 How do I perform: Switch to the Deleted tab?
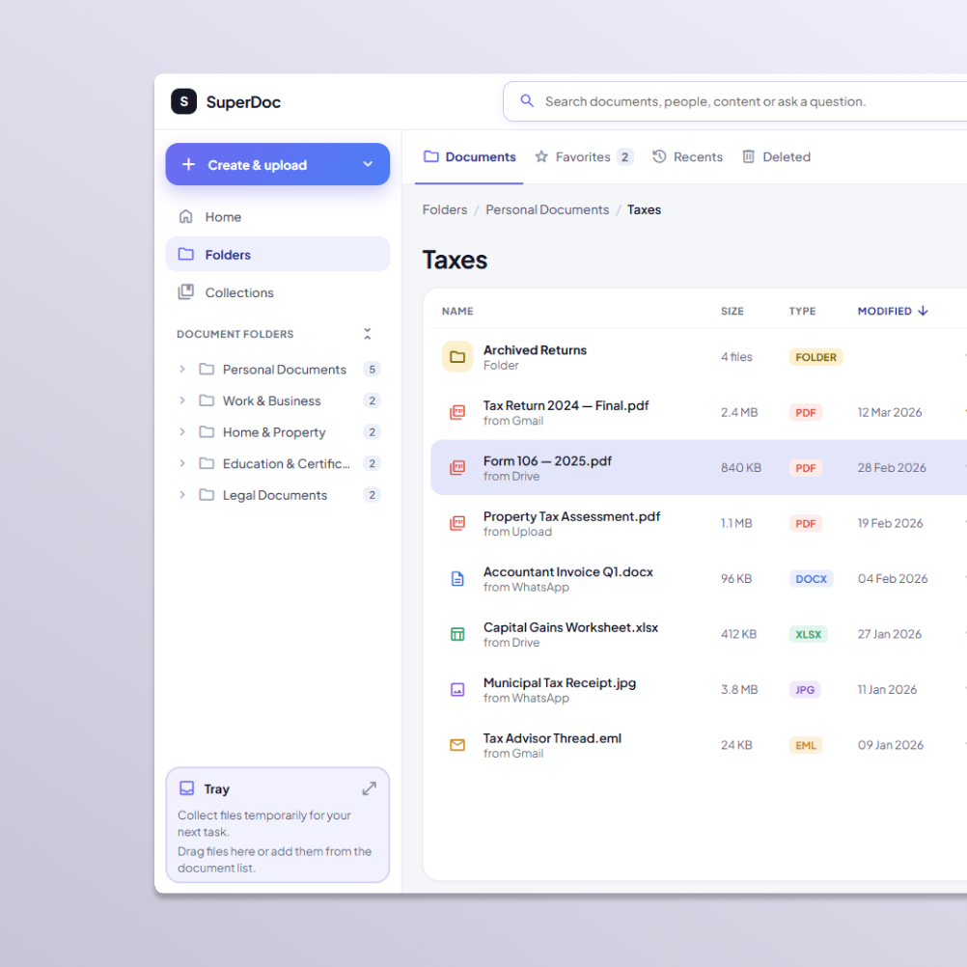[777, 157]
